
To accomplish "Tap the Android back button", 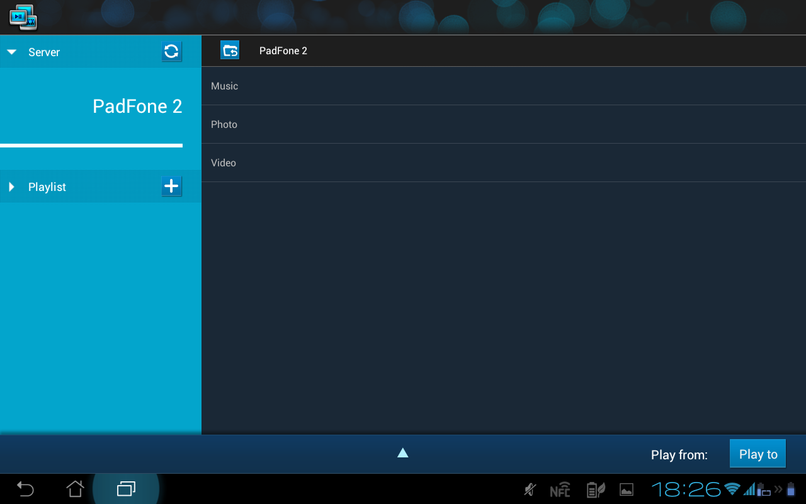I will (x=25, y=489).
